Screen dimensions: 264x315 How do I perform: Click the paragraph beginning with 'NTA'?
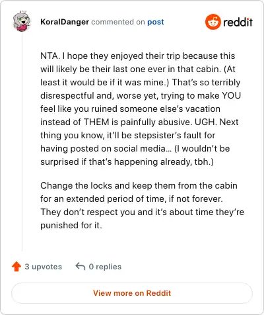click(x=141, y=109)
